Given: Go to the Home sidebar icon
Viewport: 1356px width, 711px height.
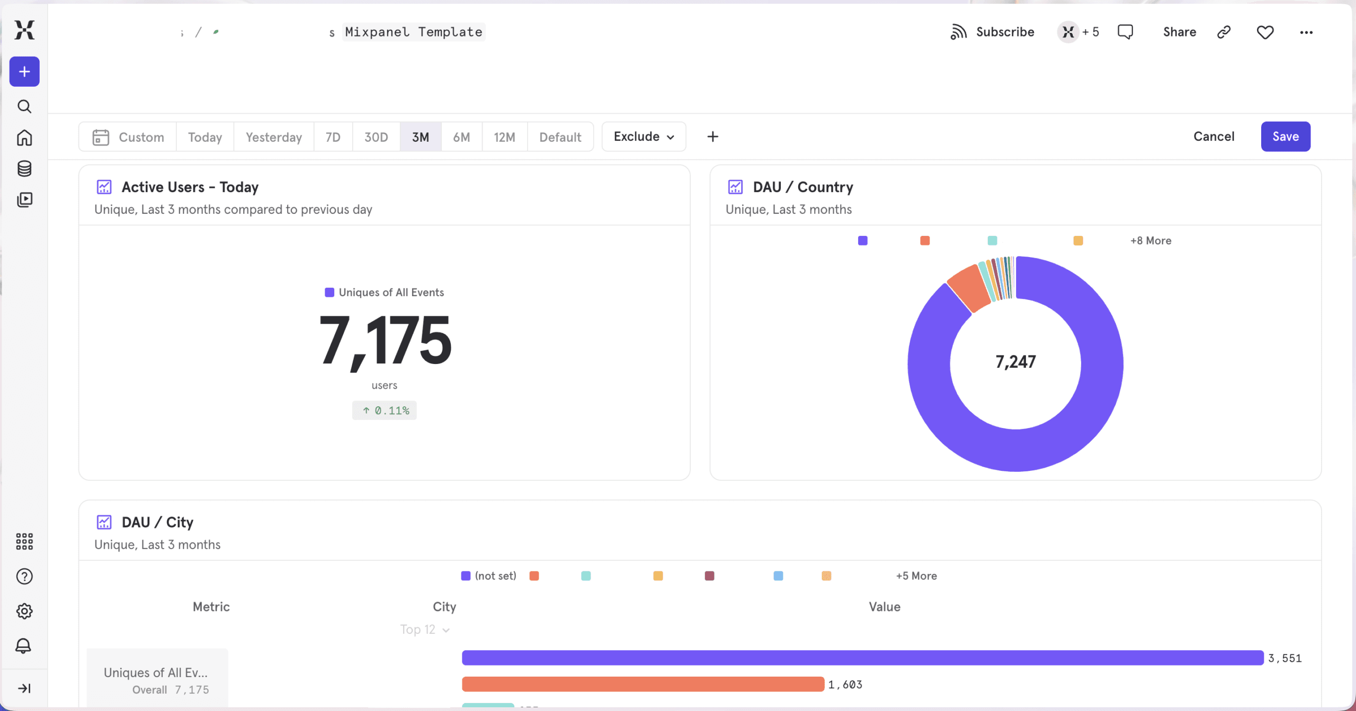Looking at the screenshot, I should (x=24, y=138).
